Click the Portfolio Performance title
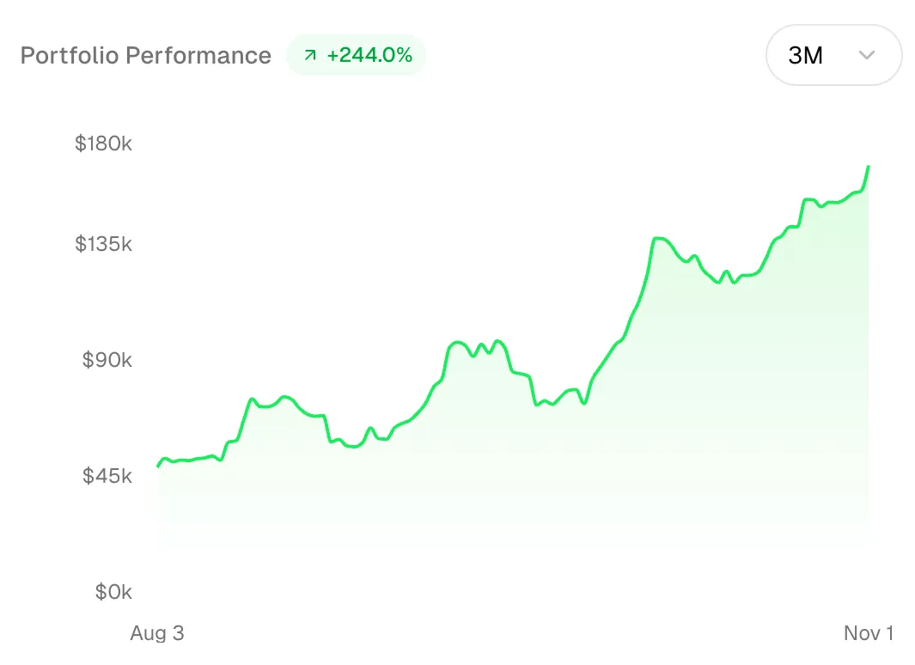The image size is (915, 665). coord(146,55)
